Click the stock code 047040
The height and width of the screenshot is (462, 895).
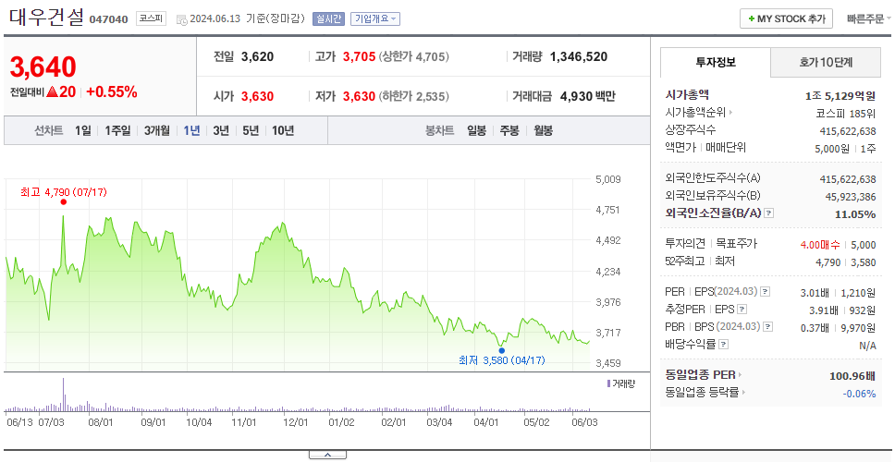[108, 20]
